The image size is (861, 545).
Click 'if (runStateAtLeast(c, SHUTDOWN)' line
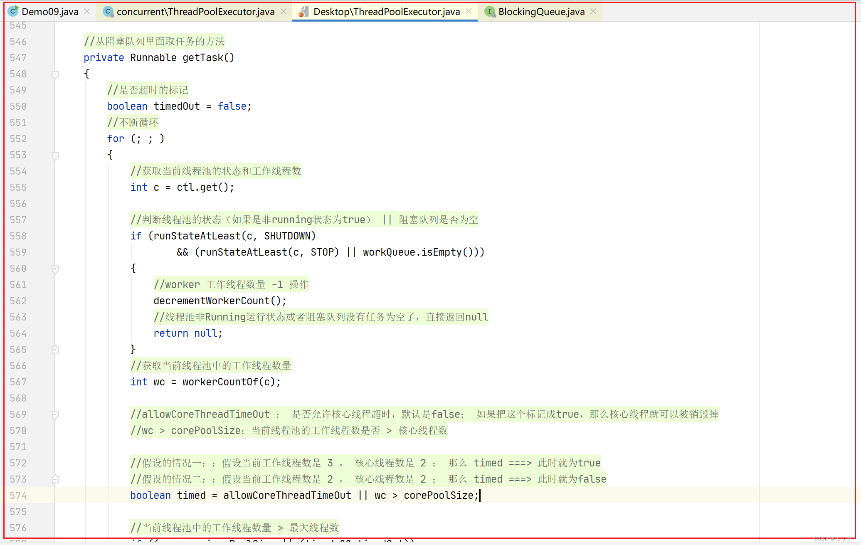click(x=223, y=236)
